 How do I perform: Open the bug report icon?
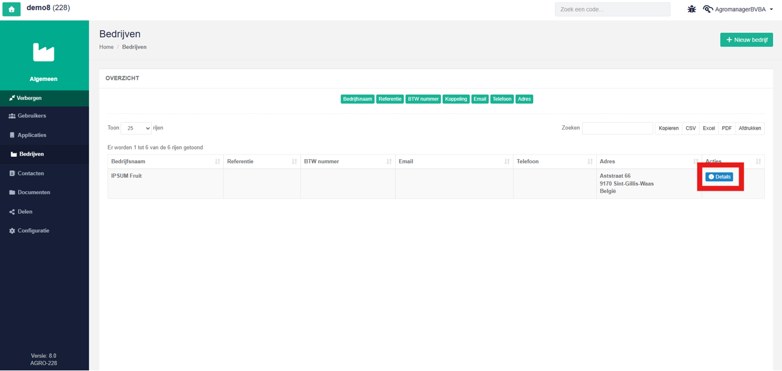click(691, 9)
